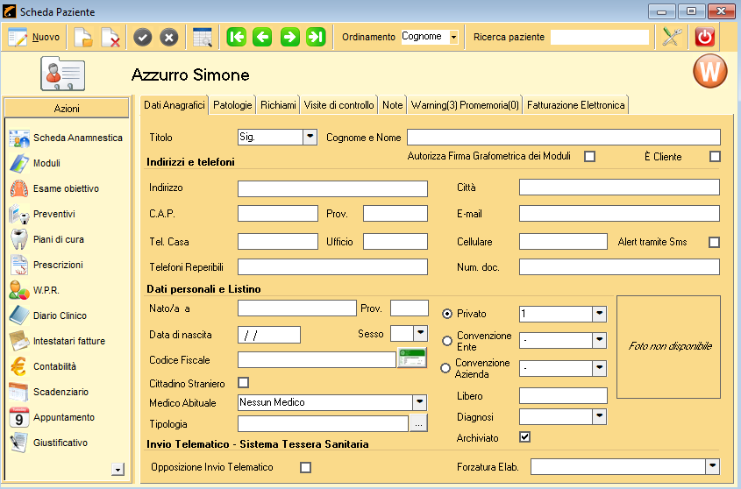741x489 pixels.
Task: Click the Azioni panel header
Action: (x=67, y=109)
